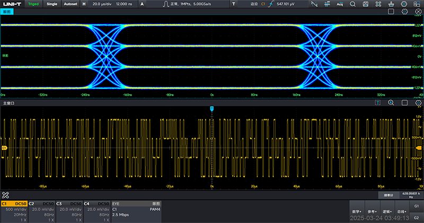The image size is (424, 223).
Task: Toggle channel C4 DC50 tab
Action: point(97,203)
